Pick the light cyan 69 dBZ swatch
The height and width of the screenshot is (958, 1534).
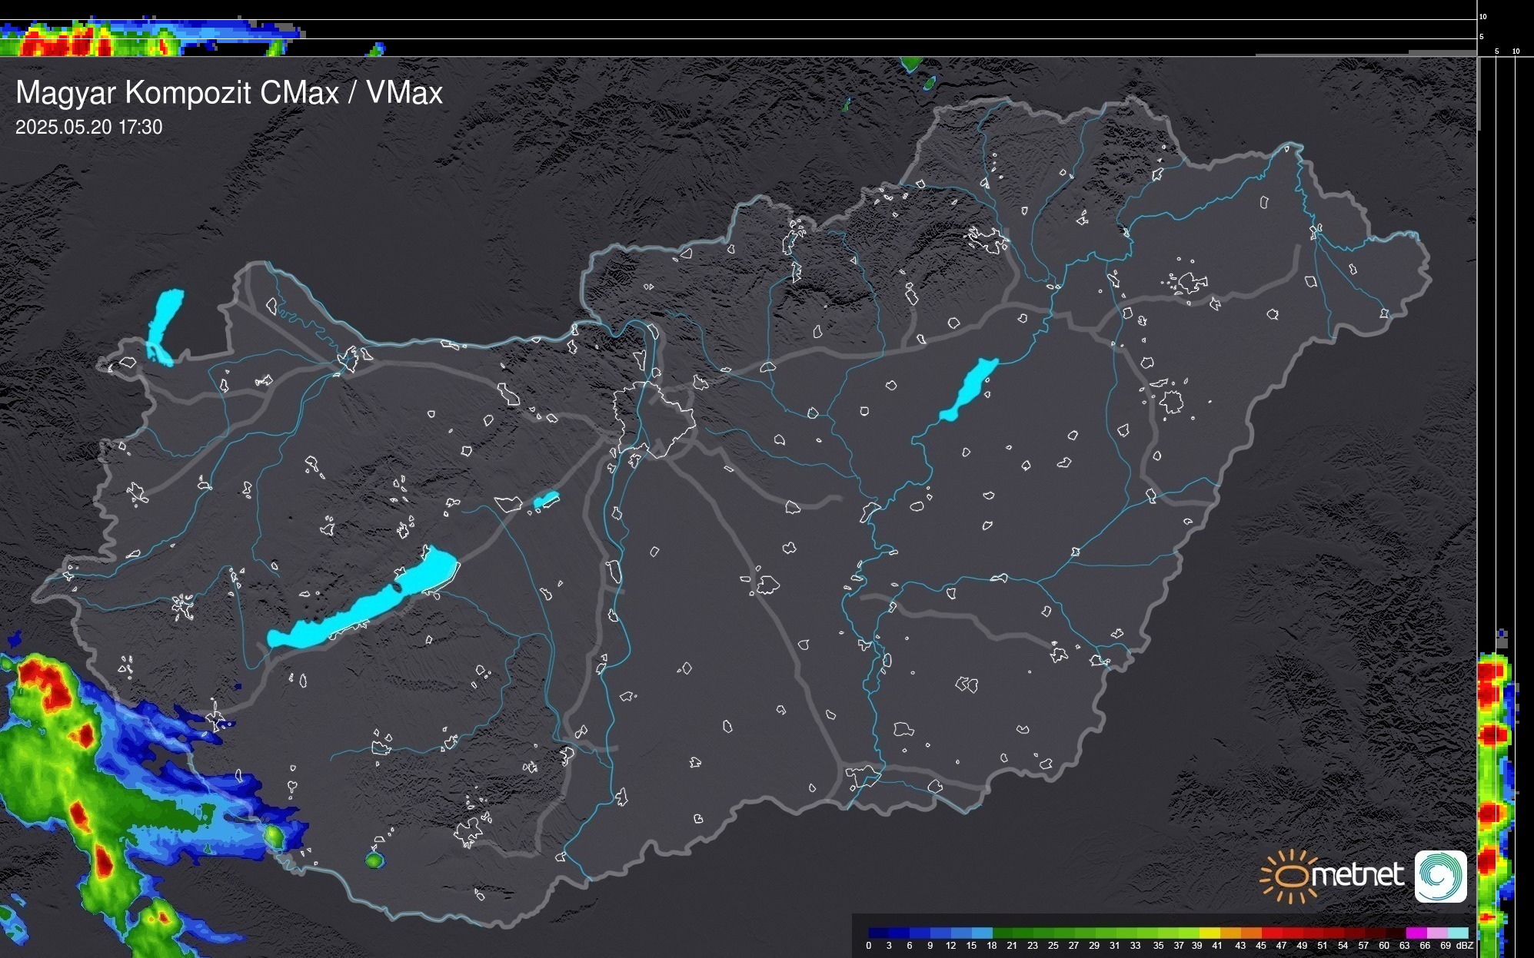tap(1458, 933)
